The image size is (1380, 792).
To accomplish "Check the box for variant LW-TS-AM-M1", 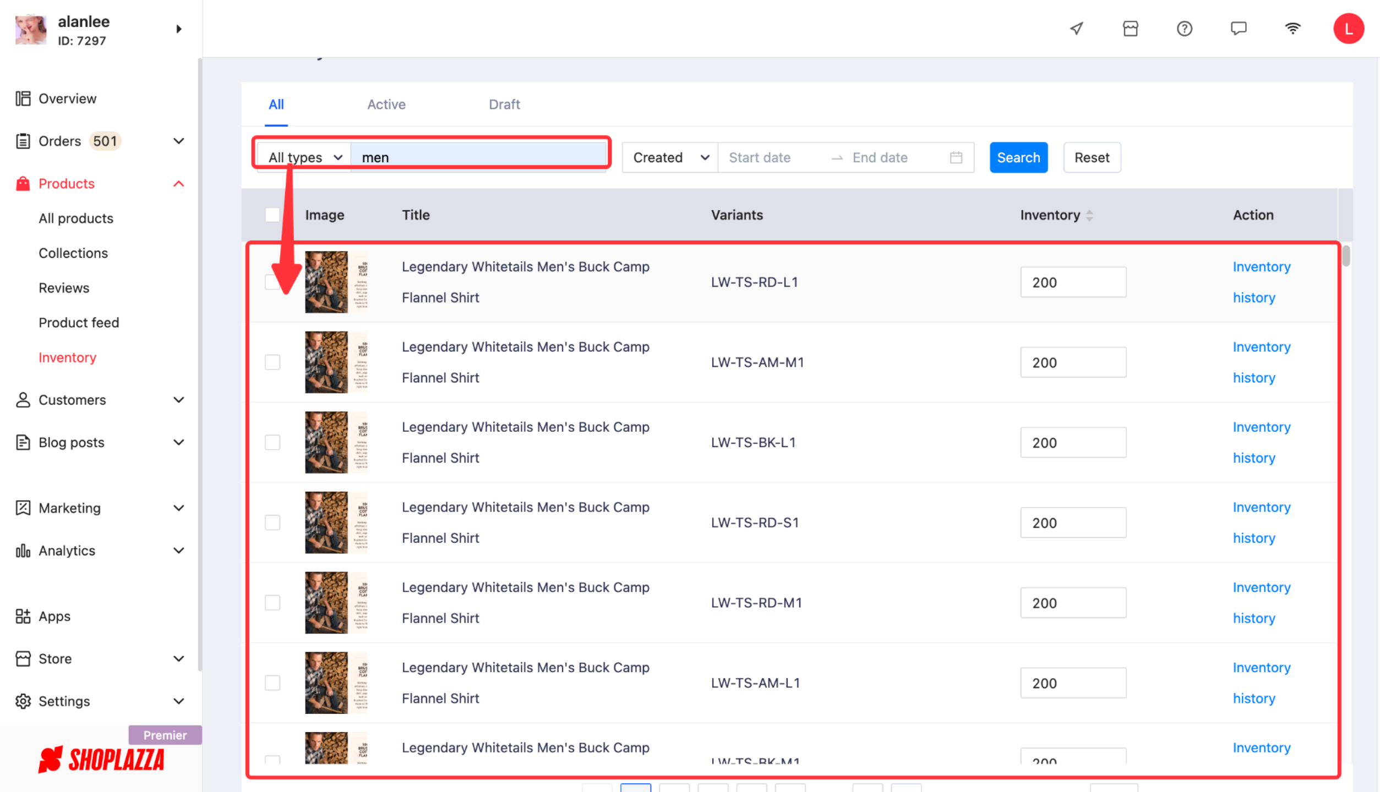I will (x=272, y=362).
